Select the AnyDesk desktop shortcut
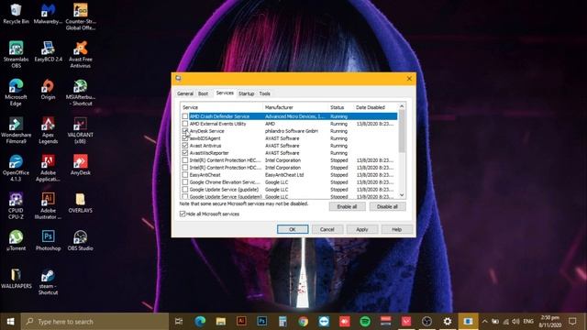 pos(81,165)
